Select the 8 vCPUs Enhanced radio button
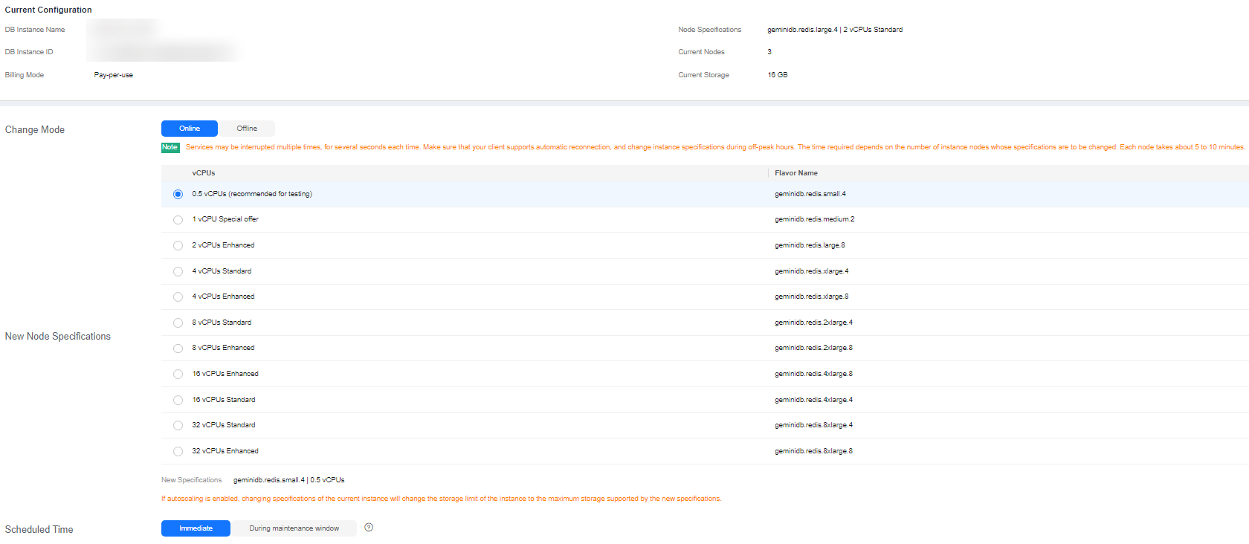This screenshot has width=1249, height=544. click(178, 348)
